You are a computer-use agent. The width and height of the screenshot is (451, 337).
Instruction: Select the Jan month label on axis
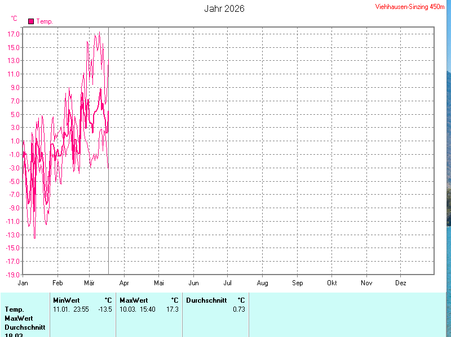(23, 282)
